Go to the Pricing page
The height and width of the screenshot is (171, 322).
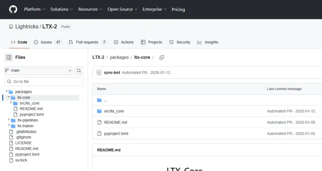click(x=178, y=10)
